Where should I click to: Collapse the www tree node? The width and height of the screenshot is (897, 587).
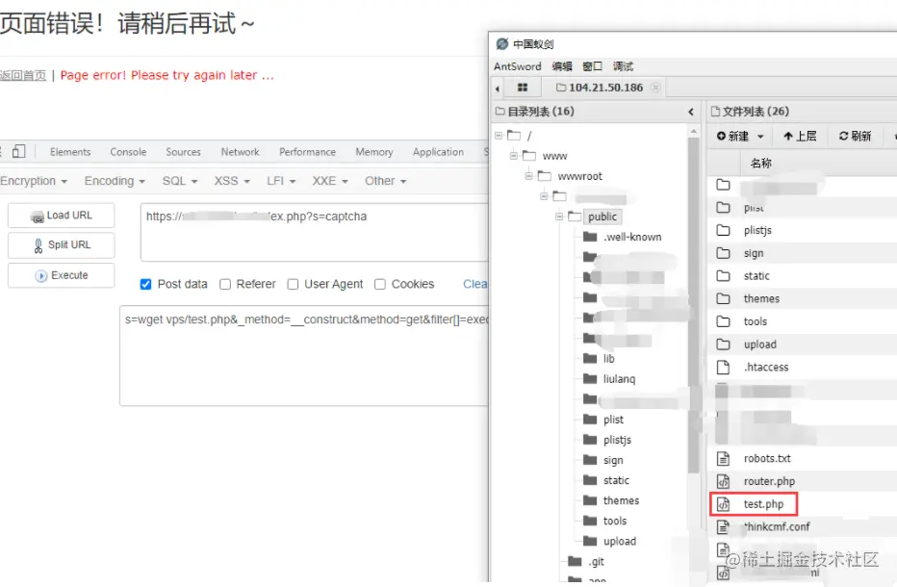514,156
